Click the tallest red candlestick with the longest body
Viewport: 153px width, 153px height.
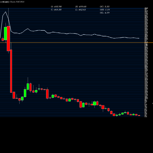(x=11, y=71)
